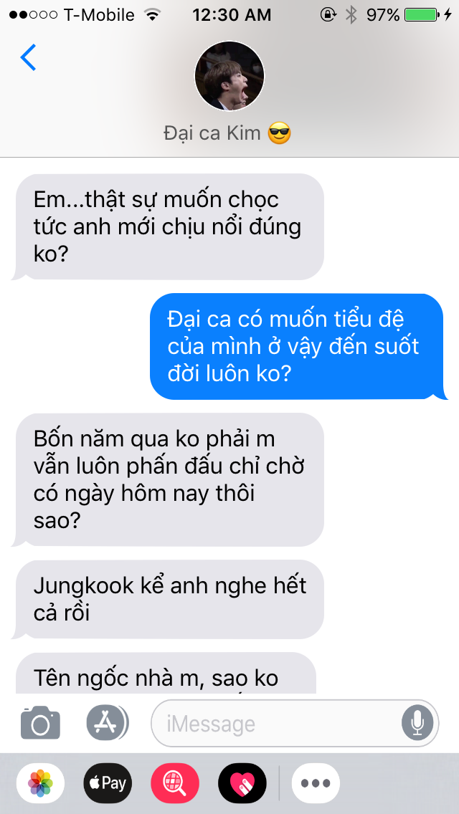This screenshot has width=459, height=814.
Task: Tap the Wi-Fi icon in status bar
Action: [152, 15]
